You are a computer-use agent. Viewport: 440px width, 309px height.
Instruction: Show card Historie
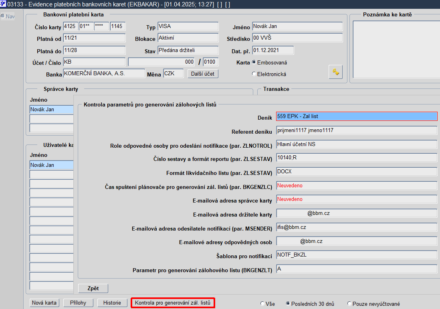coord(112,303)
